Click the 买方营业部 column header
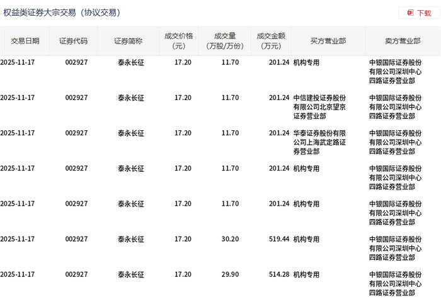The width and height of the screenshot is (441, 304). click(328, 42)
